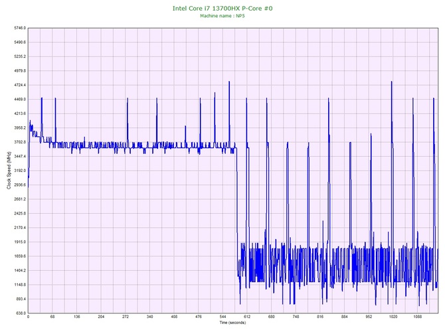Click the 2681.2 y-axis value
This screenshot has height=334, width=445.
(20, 199)
